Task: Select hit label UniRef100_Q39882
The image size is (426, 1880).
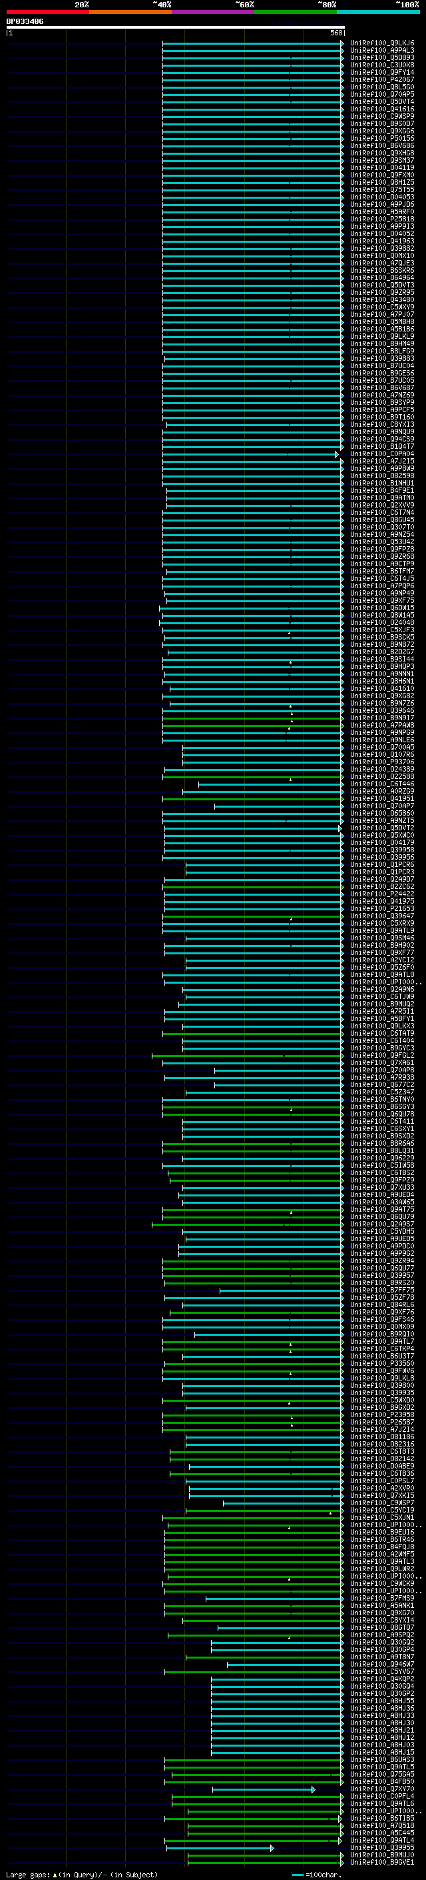Action: [x=381, y=249]
